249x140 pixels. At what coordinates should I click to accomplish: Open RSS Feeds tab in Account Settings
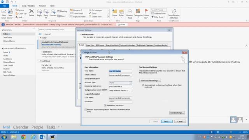coord(100,45)
